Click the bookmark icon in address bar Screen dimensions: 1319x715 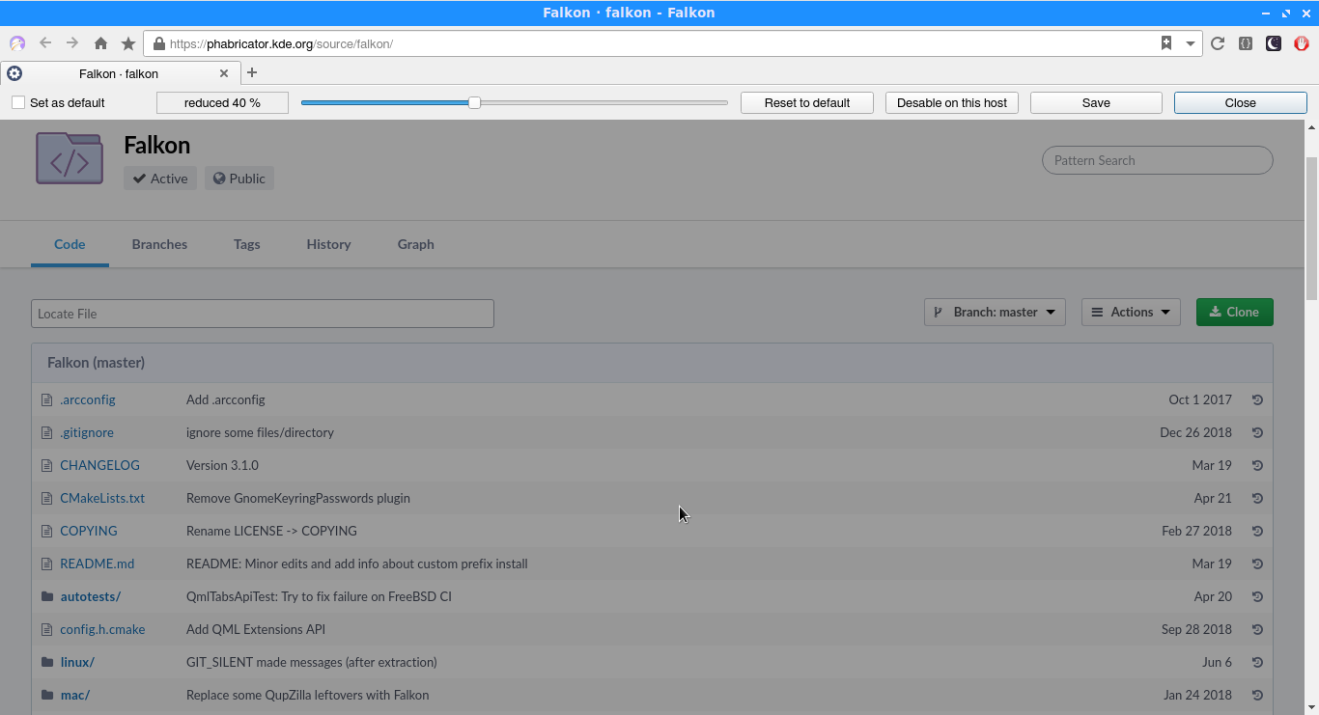point(1166,43)
